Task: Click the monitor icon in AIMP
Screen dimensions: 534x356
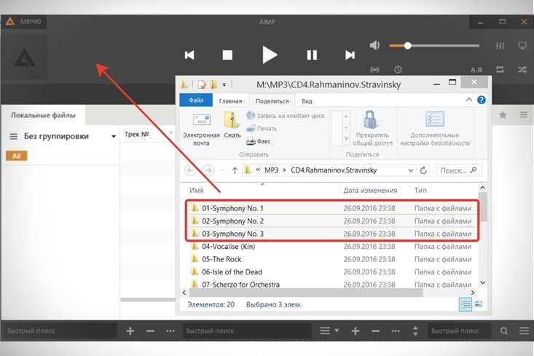Action: pos(522,46)
